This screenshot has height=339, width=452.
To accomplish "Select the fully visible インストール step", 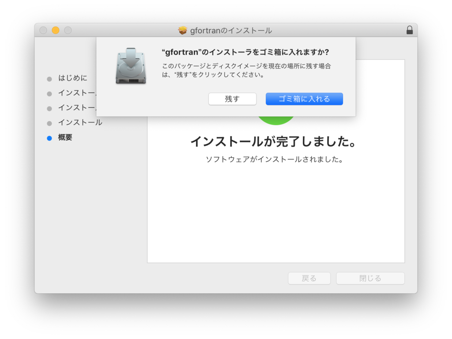I will tap(80, 123).
